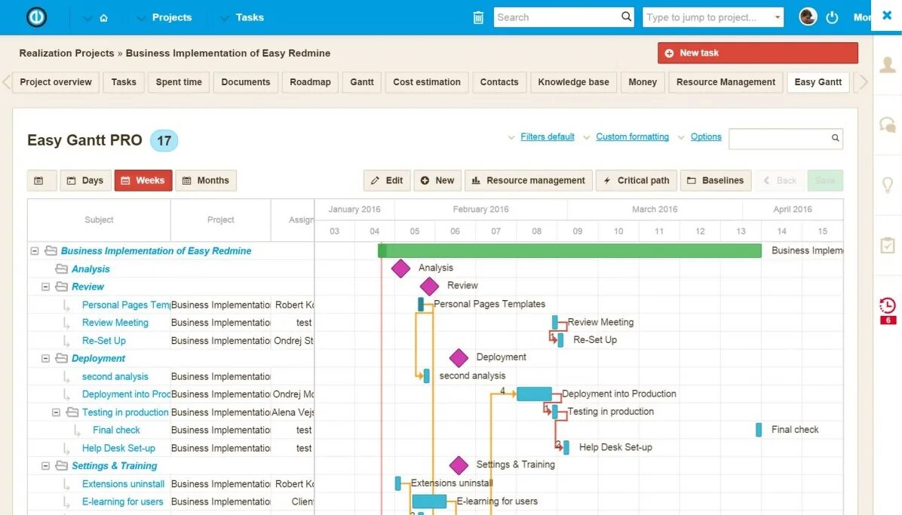Open the Review Meeting task link
The height and width of the screenshot is (515, 902).
point(115,323)
